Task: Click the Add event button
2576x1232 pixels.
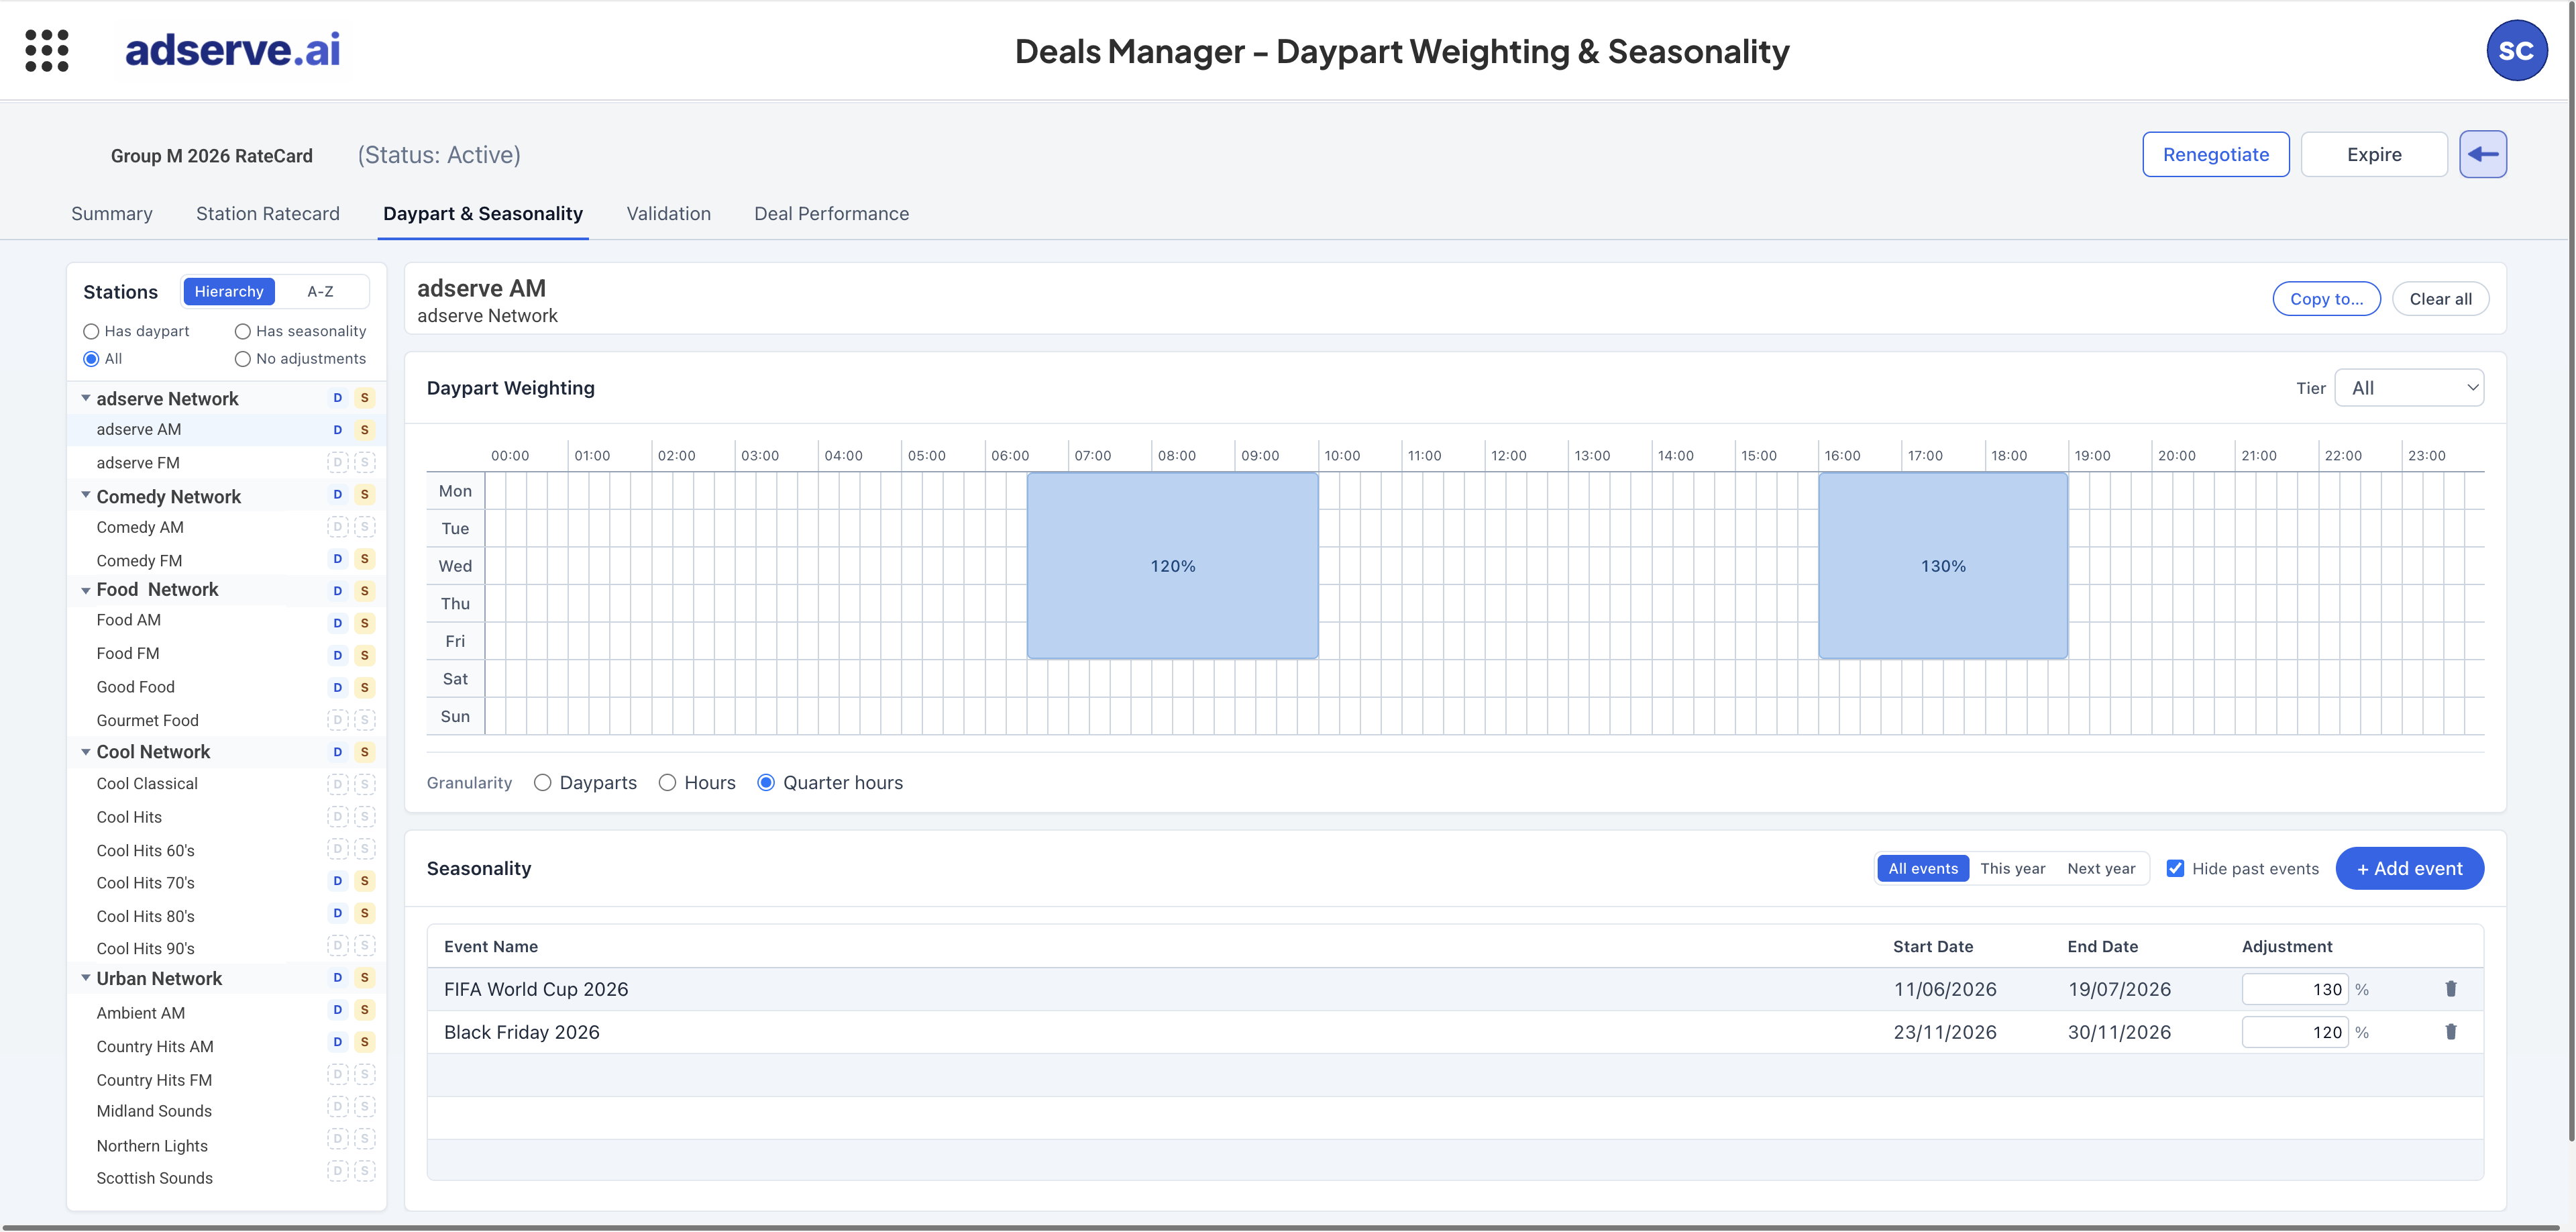Action: click(x=2409, y=868)
